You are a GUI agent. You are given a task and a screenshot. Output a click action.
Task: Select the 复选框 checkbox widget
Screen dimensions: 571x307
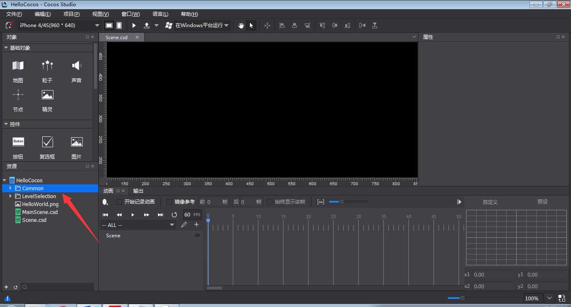(47, 147)
